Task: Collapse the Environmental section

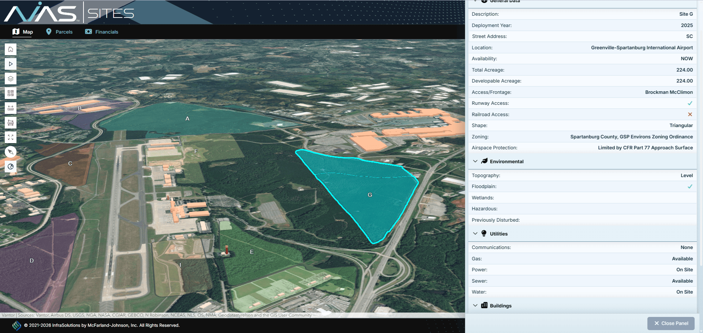Action: (475, 161)
